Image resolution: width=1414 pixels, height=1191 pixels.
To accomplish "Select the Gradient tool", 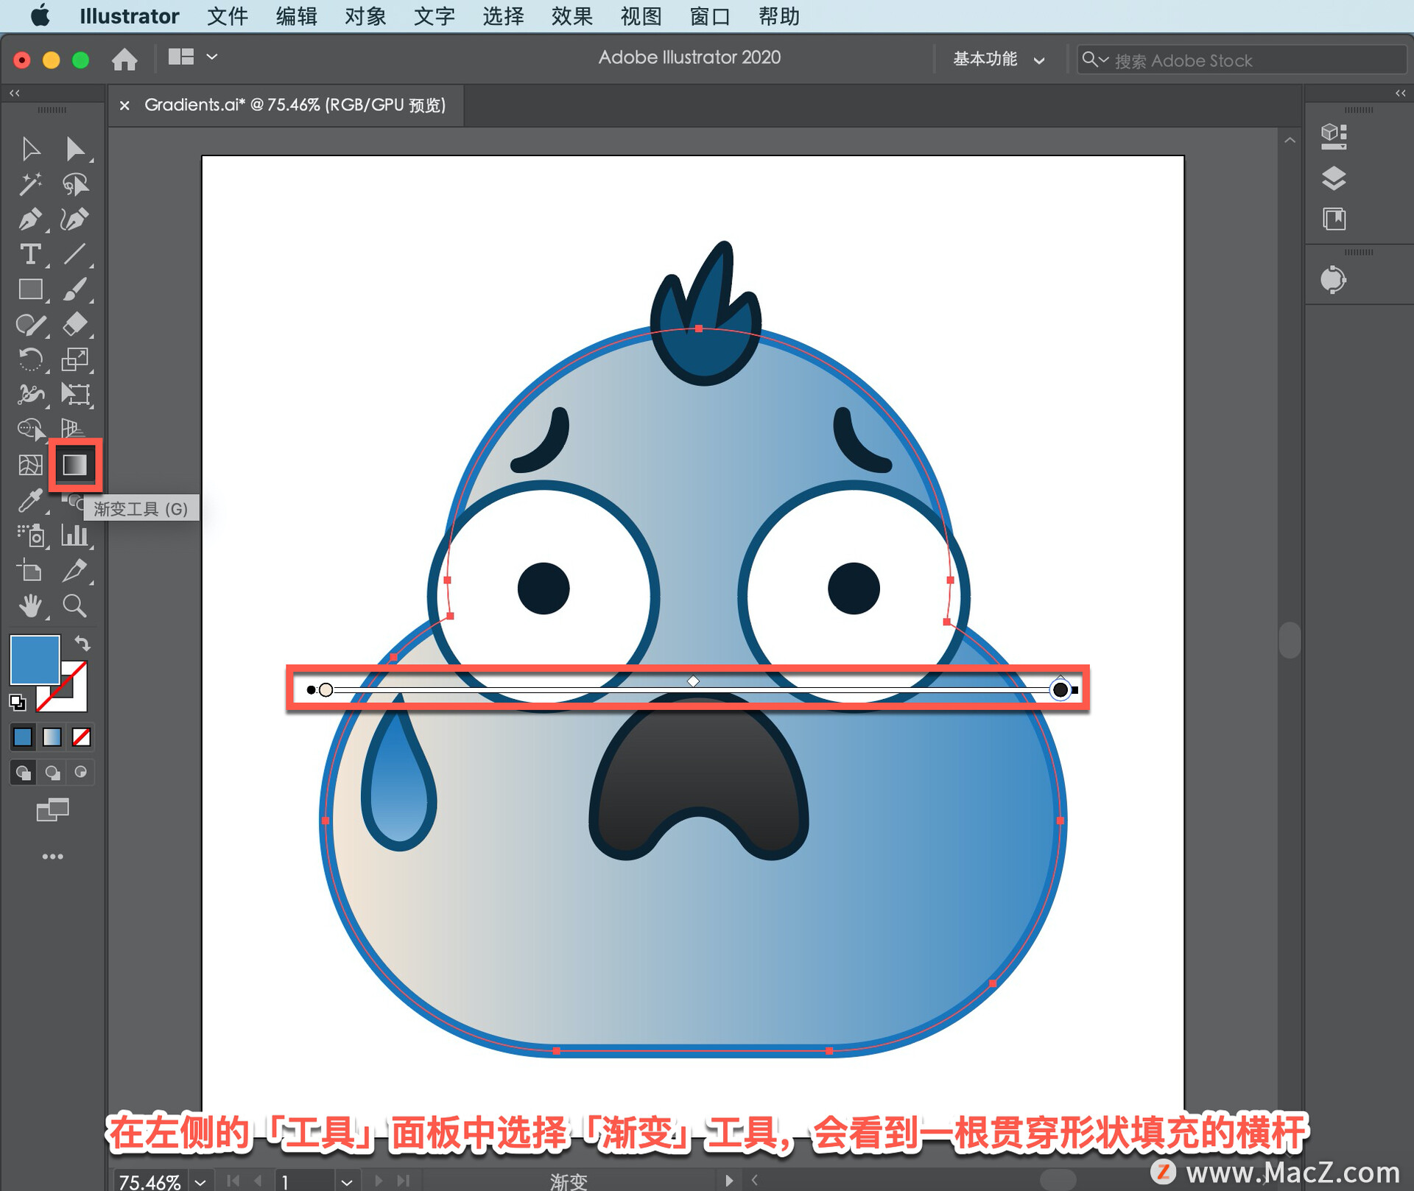I will (x=74, y=465).
